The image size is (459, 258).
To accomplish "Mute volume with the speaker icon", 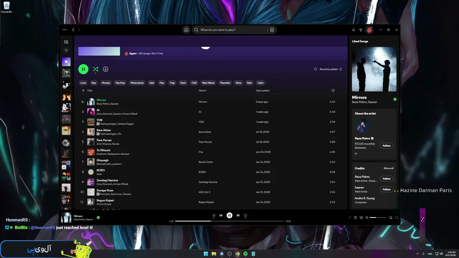I will pos(366,218).
